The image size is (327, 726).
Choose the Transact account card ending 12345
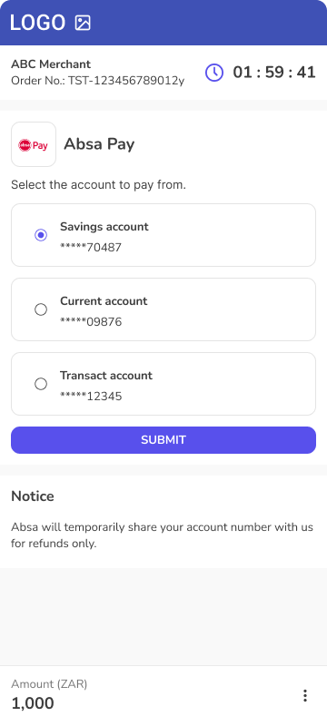(x=163, y=384)
